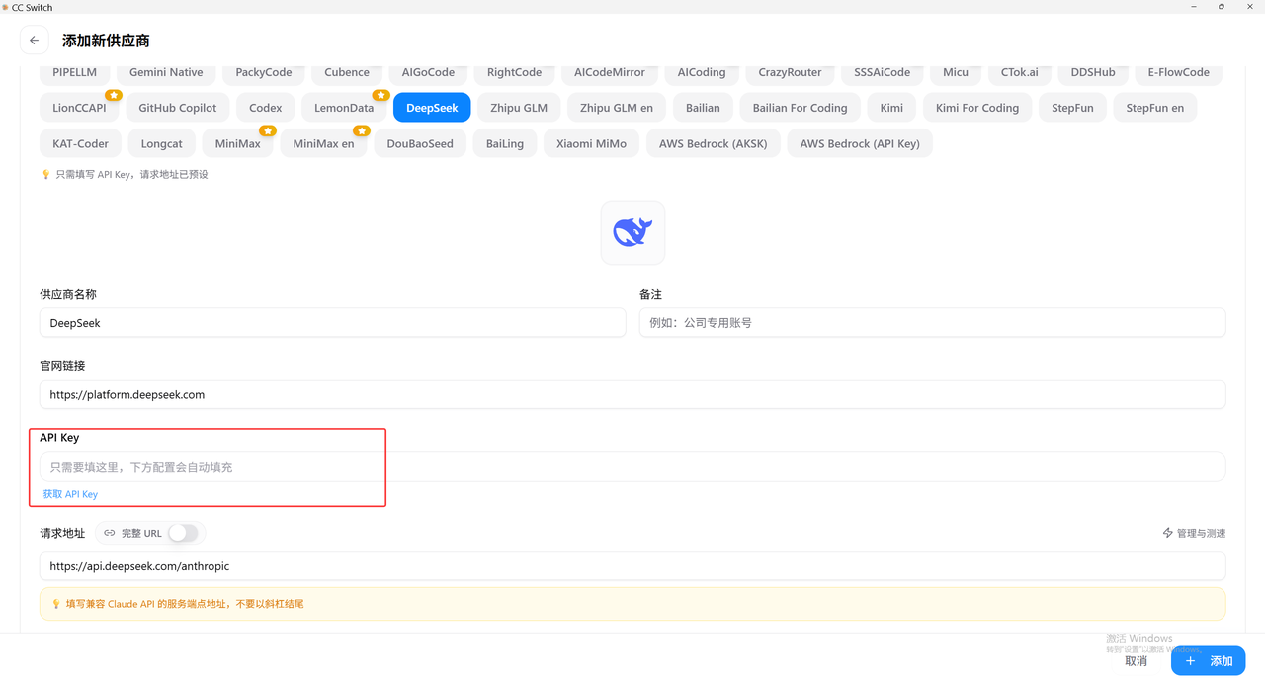Select the highlighted DeepSeek preset
This screenshot has height=688, width=1265.
[x=432, y=108]
